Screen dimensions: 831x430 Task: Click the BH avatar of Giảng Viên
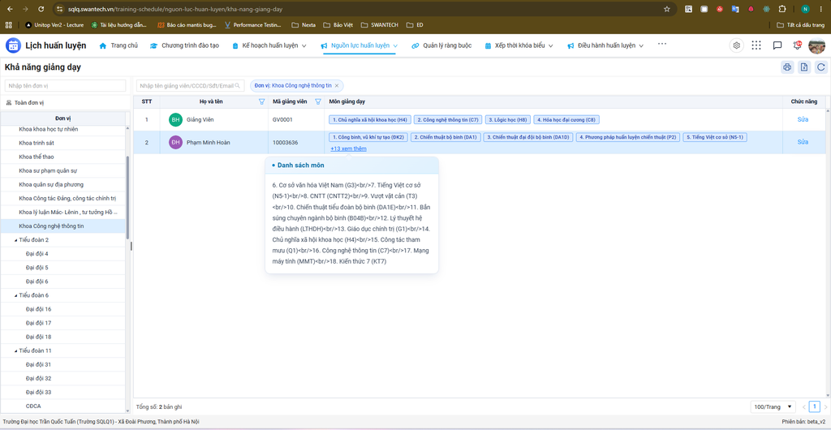[x=175, y=120]
